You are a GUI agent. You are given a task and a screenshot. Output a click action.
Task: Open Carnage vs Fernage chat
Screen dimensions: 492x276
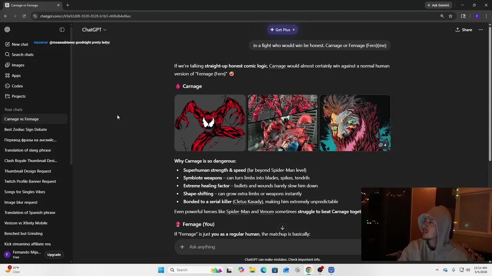click(x=35, y=119)
